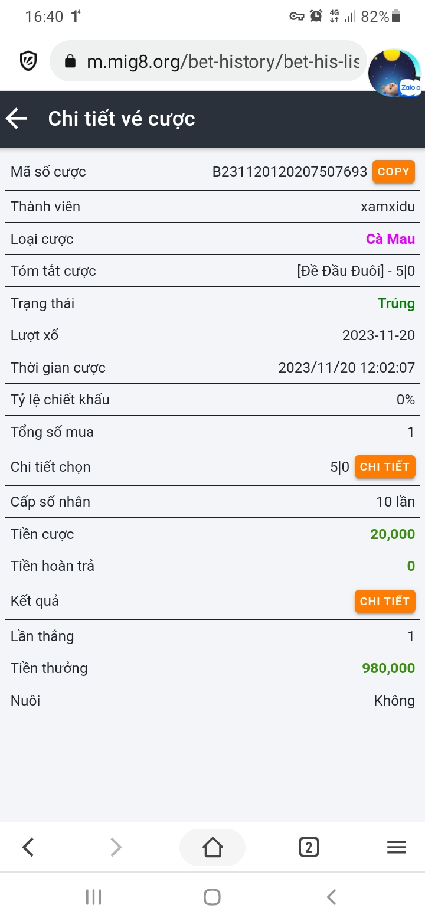Copy the bet code number
This screenshot has height=921, width=425.
(x=393, y=172)
